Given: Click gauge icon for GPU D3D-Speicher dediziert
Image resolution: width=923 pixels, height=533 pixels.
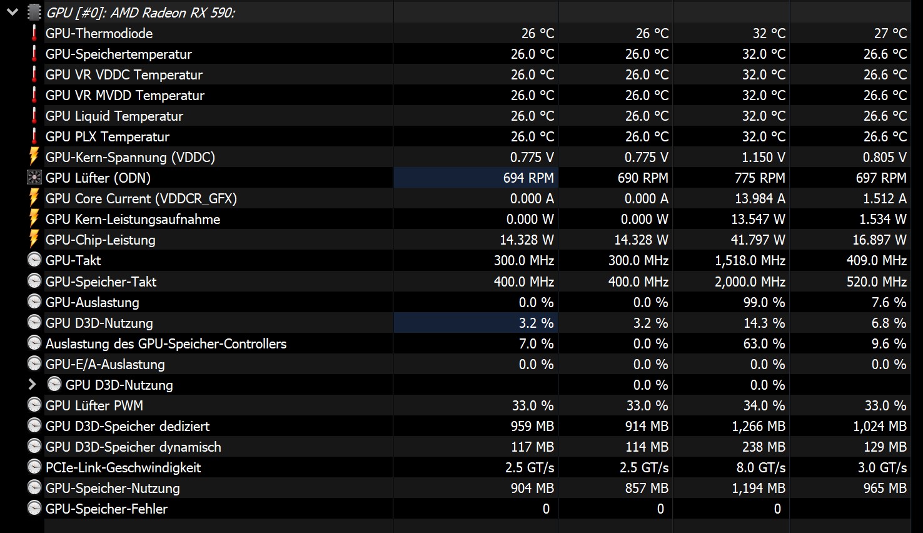Looking at the screenshot, I should (x=34, y=425).
